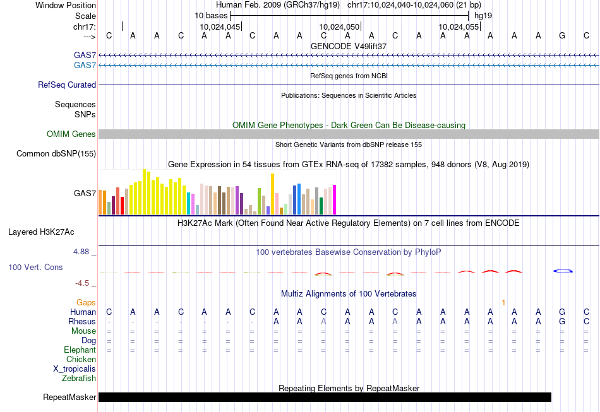Click the cyan GTEx expression bar
Image resolution: width=600 pixels, height=412 pixels.
(x=189, y=204)
